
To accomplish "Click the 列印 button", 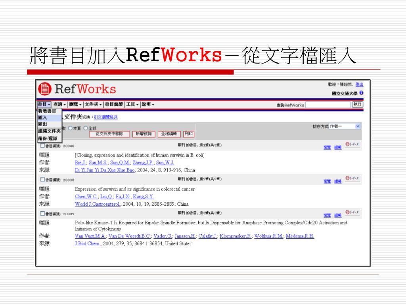I will (189, 134).
